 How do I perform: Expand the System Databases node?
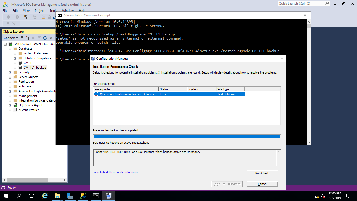(15, 53)
